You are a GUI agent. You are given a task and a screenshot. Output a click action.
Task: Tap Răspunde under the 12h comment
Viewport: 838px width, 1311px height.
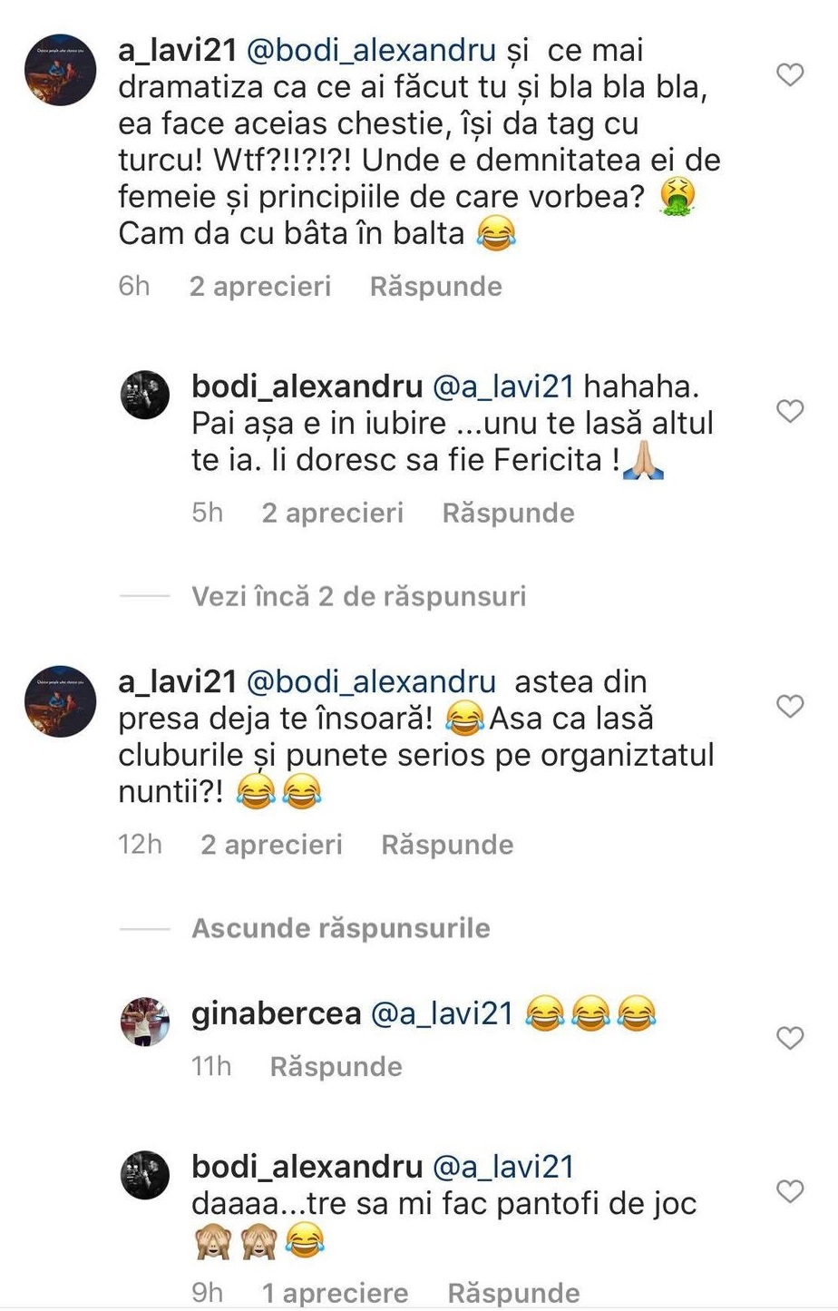click(447, 846)
